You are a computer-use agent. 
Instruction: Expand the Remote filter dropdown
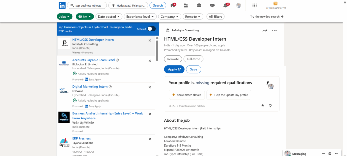[x=193, y=17]
